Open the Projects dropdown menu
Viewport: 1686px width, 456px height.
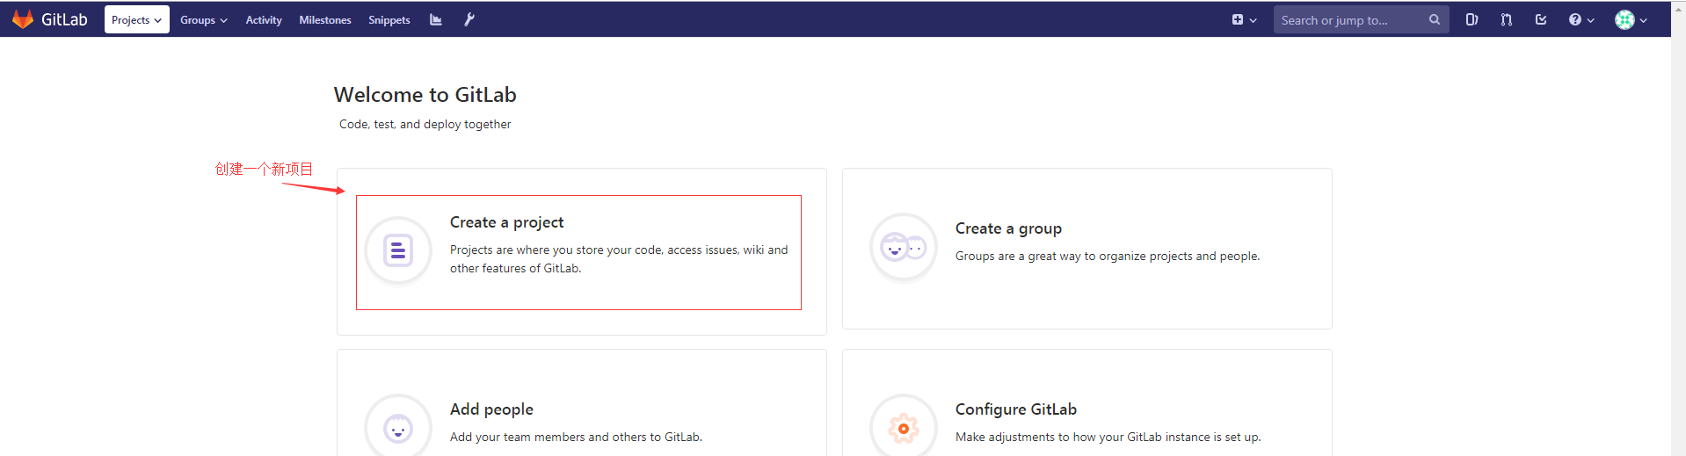tap(137, 19)
